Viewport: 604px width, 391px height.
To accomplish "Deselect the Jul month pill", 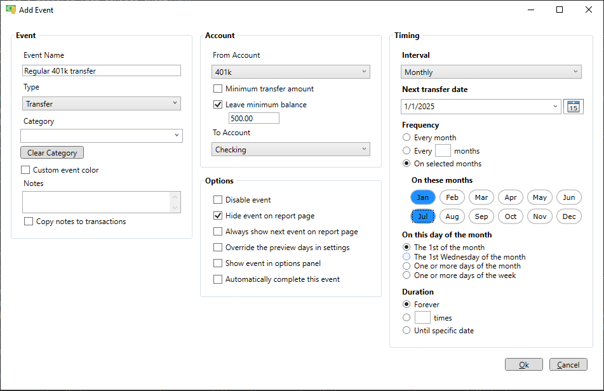I will pos(422,216).
